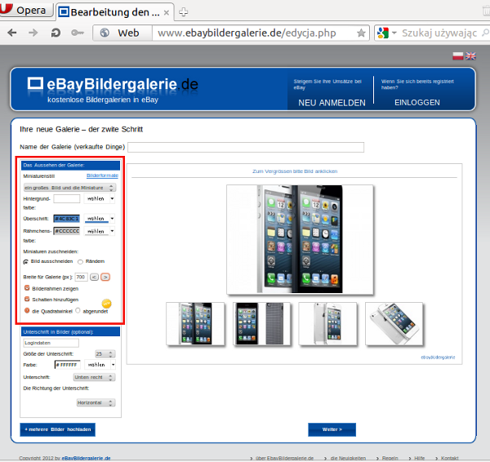Open the Unten recht position dropdown
This screenshot has width=490, height=462.
[x=94, y=377]
